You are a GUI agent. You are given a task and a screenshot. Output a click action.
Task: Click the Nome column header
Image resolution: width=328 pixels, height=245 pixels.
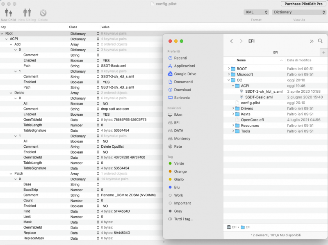pyautogui.click(x=241, y=60)
